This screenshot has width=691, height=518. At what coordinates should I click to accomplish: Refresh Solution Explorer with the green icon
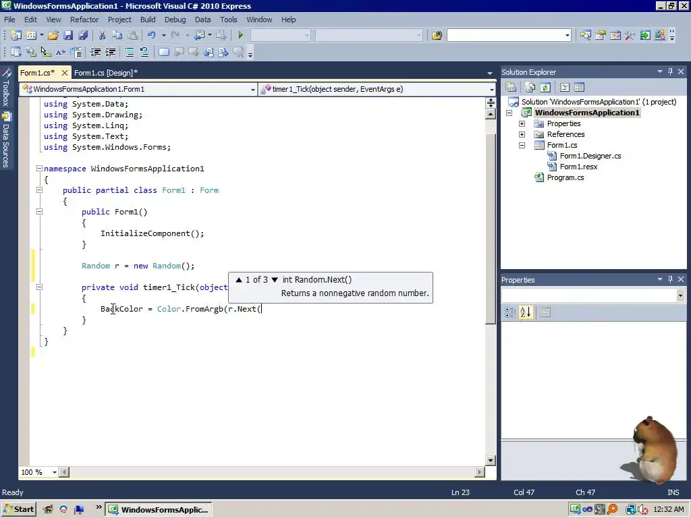545,87
